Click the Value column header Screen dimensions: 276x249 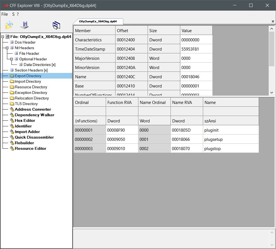pos(196,31)
